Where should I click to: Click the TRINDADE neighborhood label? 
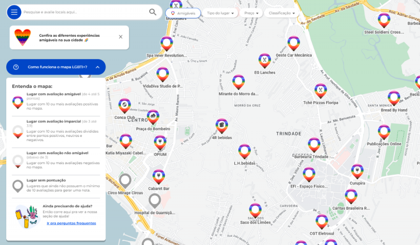pyautogui.click(x=289, y=134)
